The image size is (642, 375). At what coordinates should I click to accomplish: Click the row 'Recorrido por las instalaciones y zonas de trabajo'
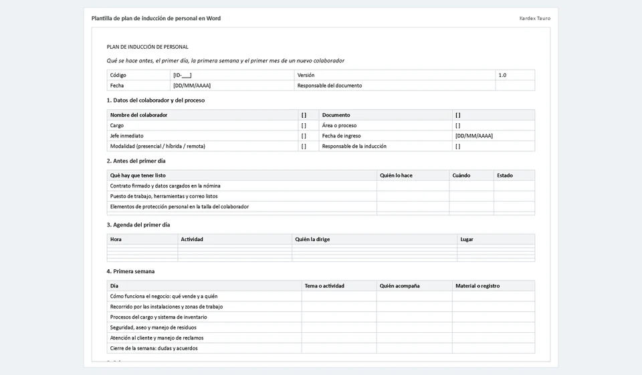(321, 307)
